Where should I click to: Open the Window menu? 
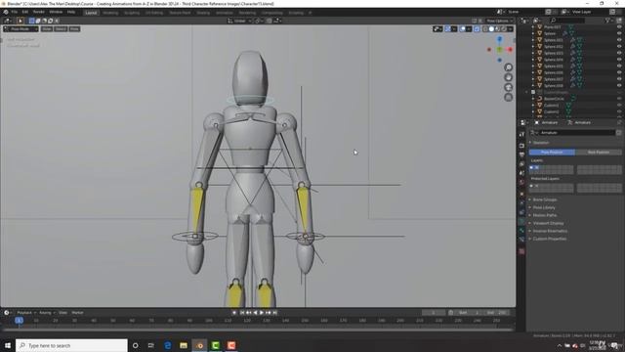pos(56,12)
